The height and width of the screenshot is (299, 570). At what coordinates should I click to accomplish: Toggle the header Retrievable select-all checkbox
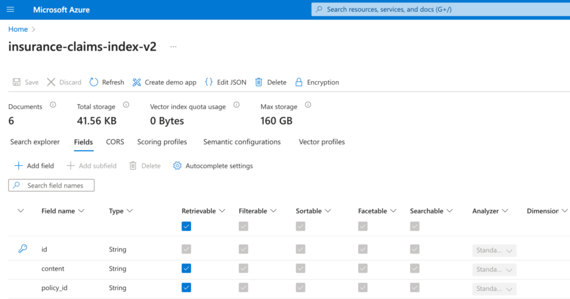coord(186,226)
